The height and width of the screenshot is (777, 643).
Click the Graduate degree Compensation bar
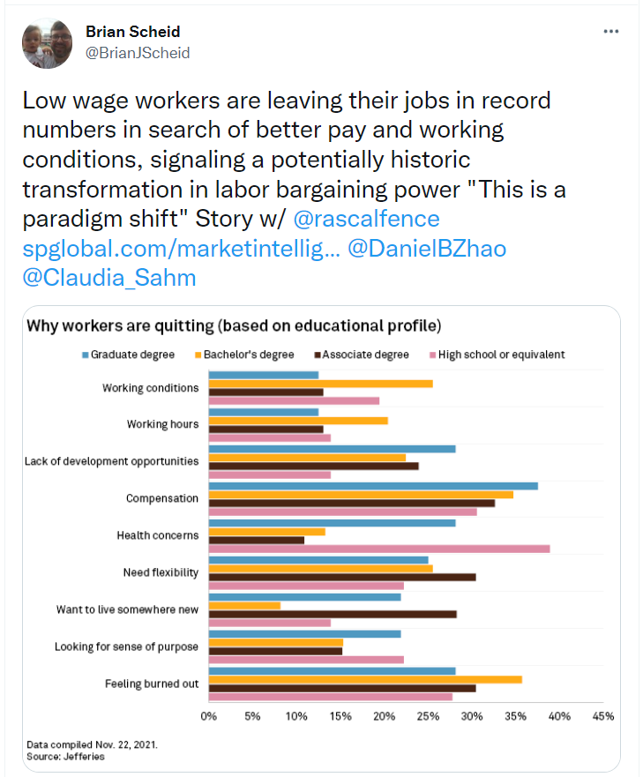click(373, 486)
